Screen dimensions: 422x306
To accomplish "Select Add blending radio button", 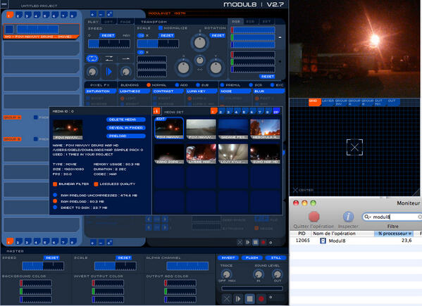I will tap(177, 85).
